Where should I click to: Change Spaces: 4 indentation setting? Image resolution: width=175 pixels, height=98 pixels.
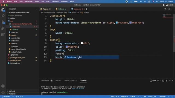click(x=124, y=97)
